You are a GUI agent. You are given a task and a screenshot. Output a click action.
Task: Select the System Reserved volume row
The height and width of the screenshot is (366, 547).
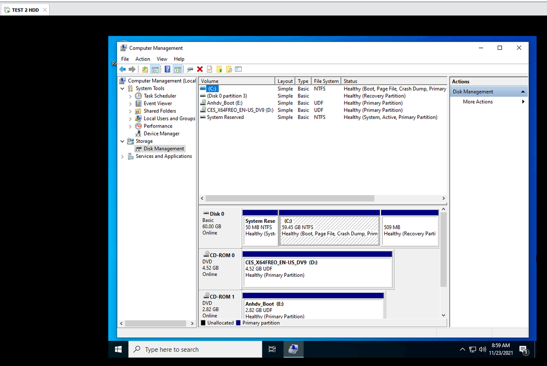(x=323, y=117)
